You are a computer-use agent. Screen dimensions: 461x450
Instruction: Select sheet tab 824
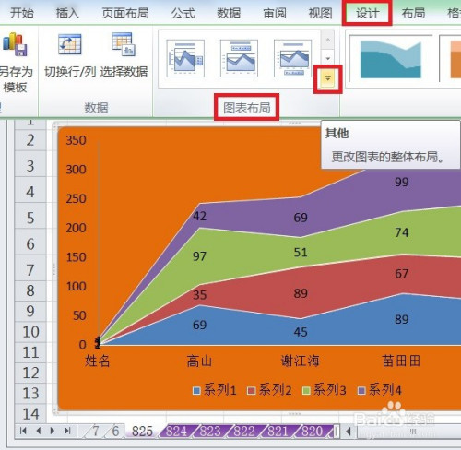pos(176,432)
